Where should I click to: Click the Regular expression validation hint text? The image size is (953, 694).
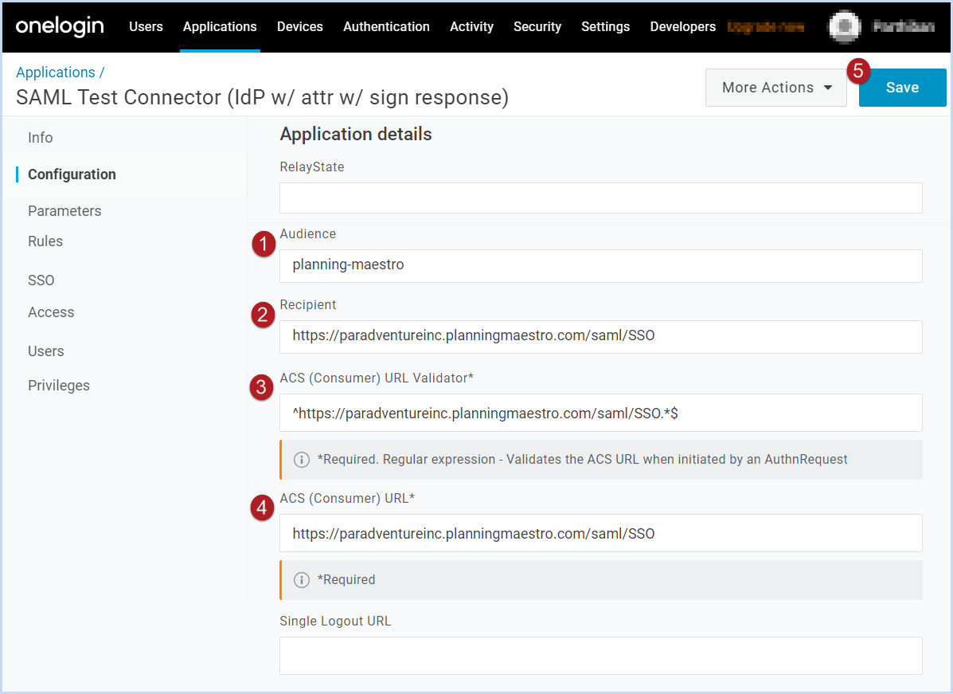click(582, 459)
